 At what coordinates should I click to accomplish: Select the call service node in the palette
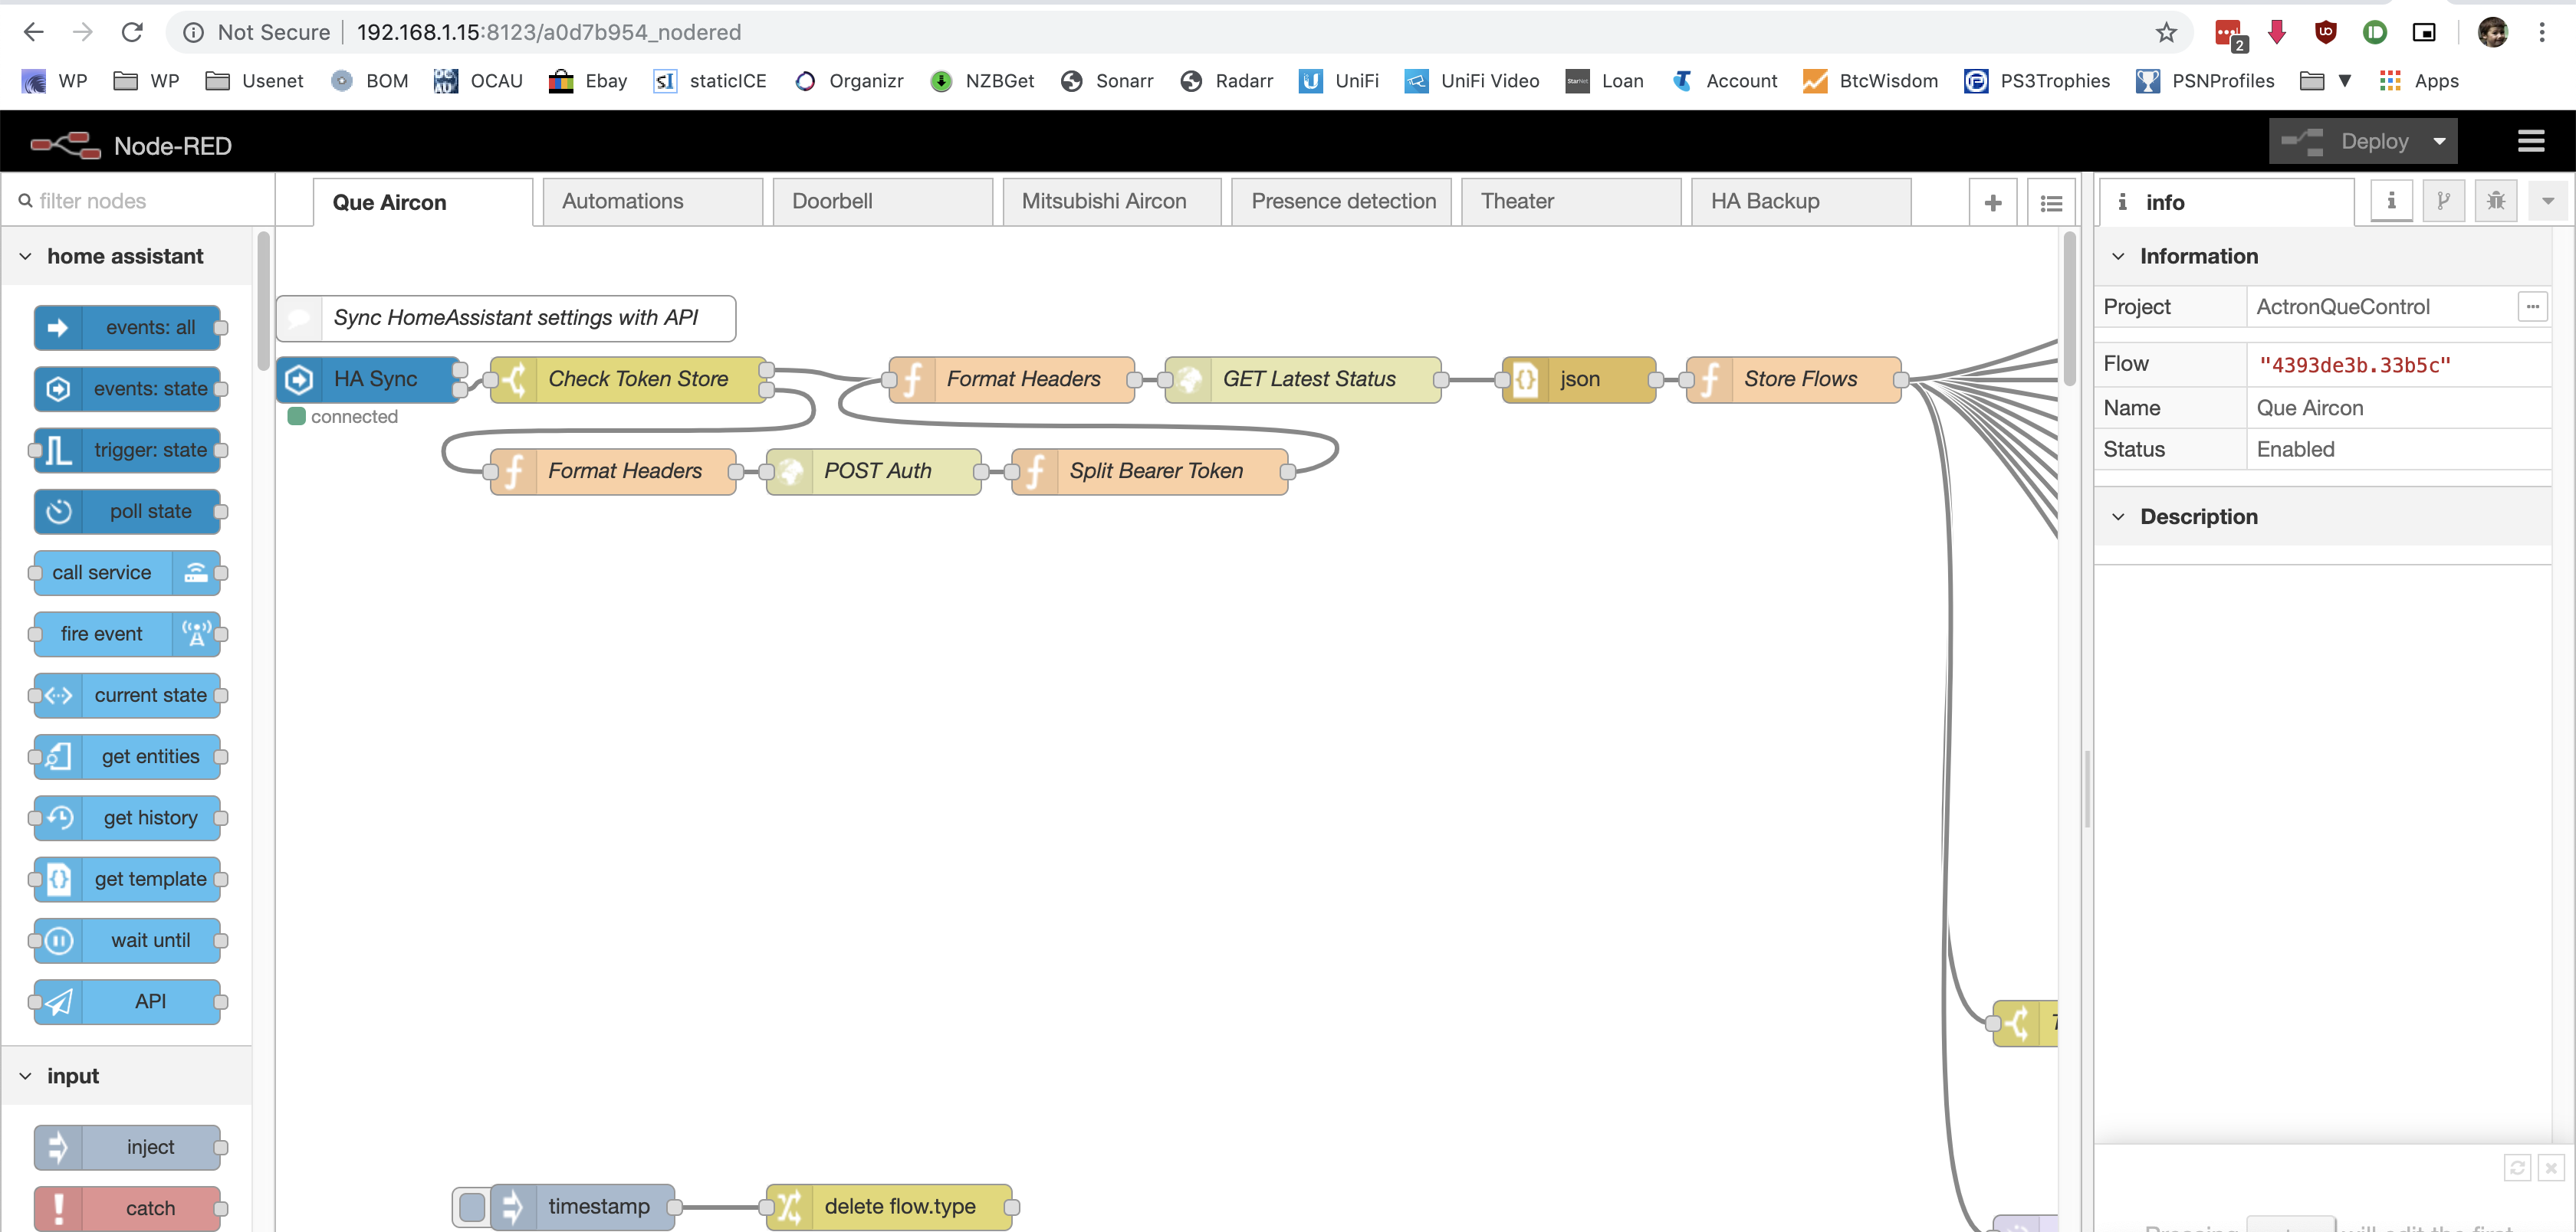pyautogui.click(x=127, y=572)
